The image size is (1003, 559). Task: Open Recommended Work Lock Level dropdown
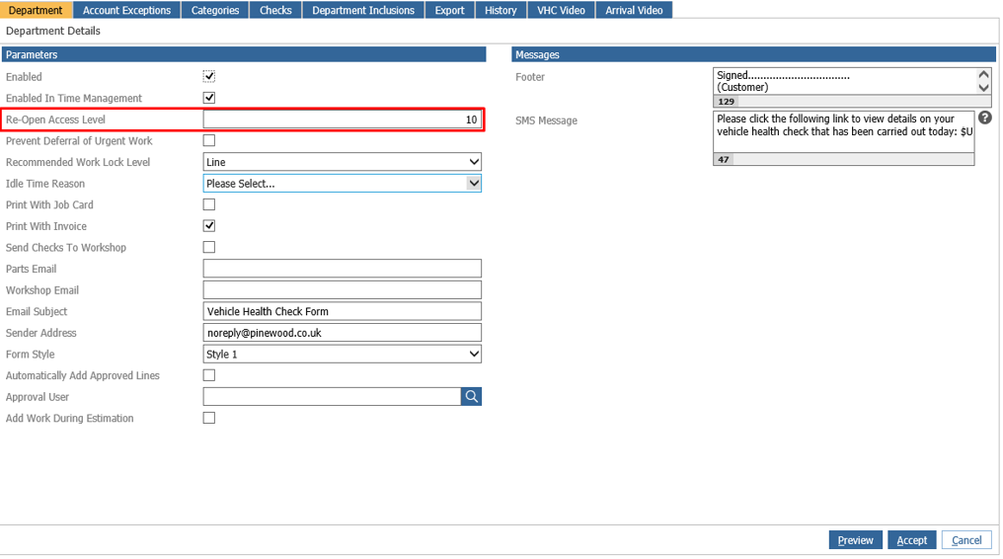[x=342, y=162]
